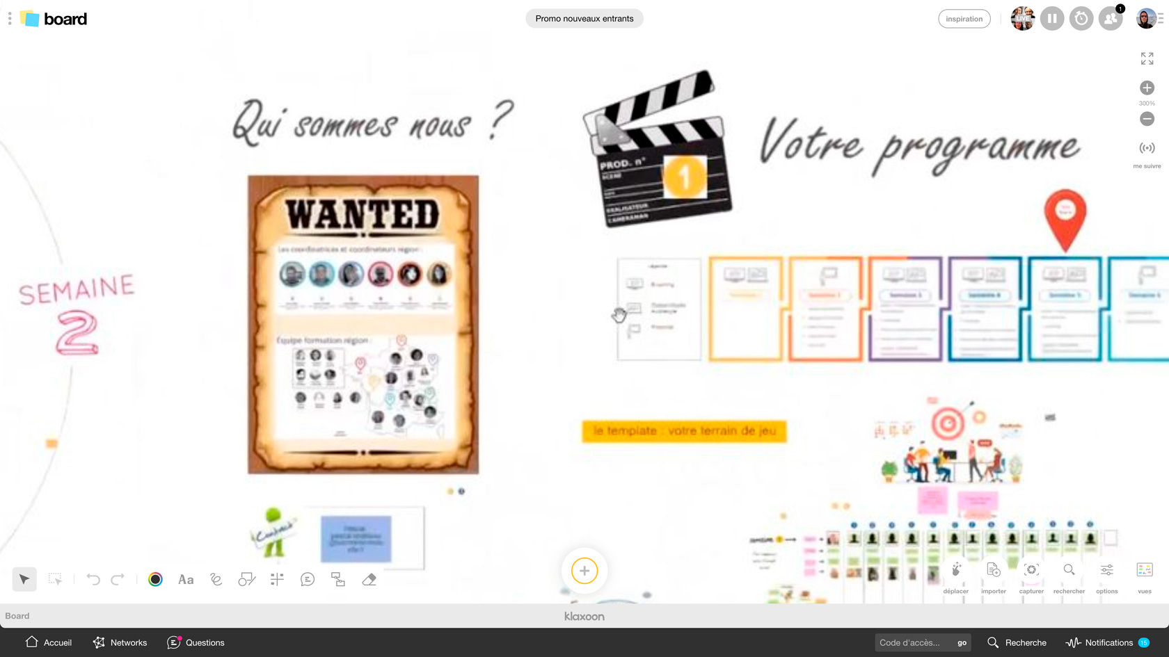
Task: Open the color picker swatch
Action: pyautogui.click(x=155, y=579)
